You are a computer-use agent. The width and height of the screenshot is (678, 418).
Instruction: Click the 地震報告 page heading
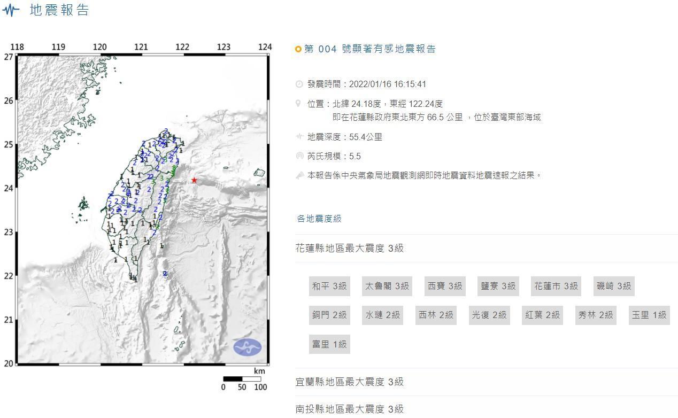pos(59,10)
